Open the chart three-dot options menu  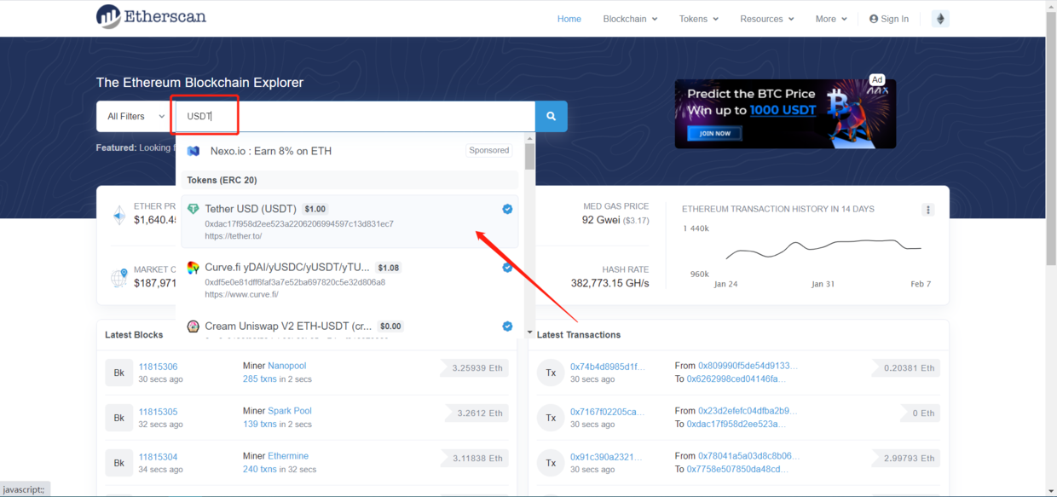click(927, 210)
